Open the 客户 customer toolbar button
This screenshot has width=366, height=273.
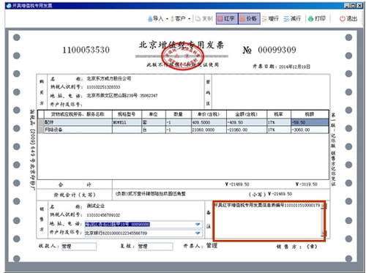179,18
